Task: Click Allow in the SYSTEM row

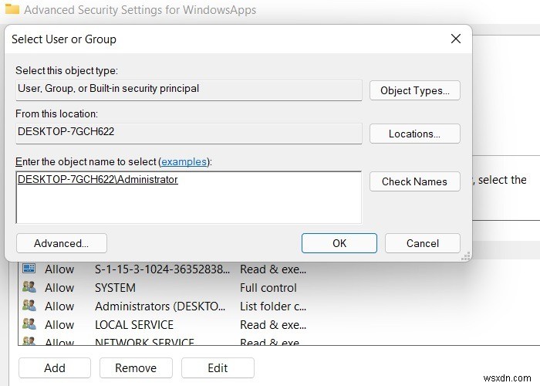Action: [x=59, y=288]
